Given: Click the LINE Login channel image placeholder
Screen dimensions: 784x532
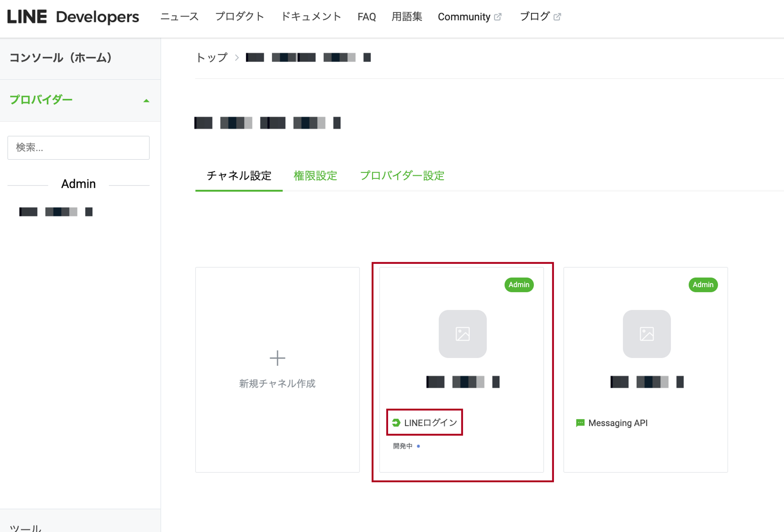Looking at the screenshot, I should click(463, 334).
